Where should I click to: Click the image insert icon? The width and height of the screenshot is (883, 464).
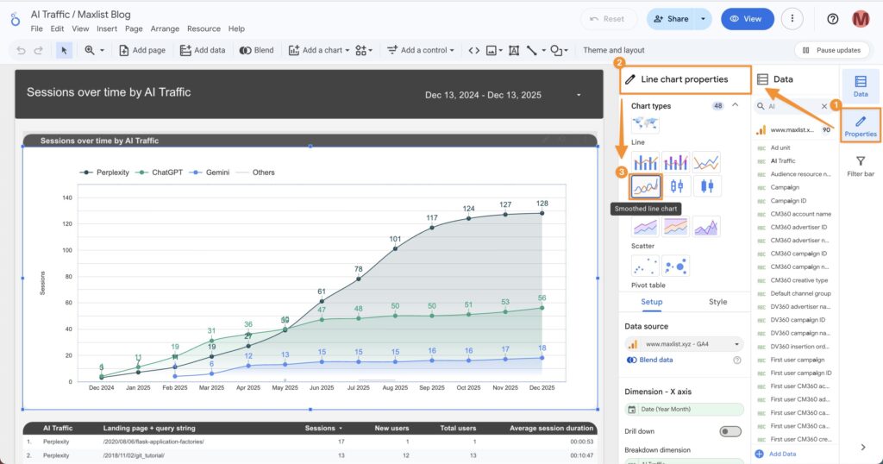[x=491, y=50]
